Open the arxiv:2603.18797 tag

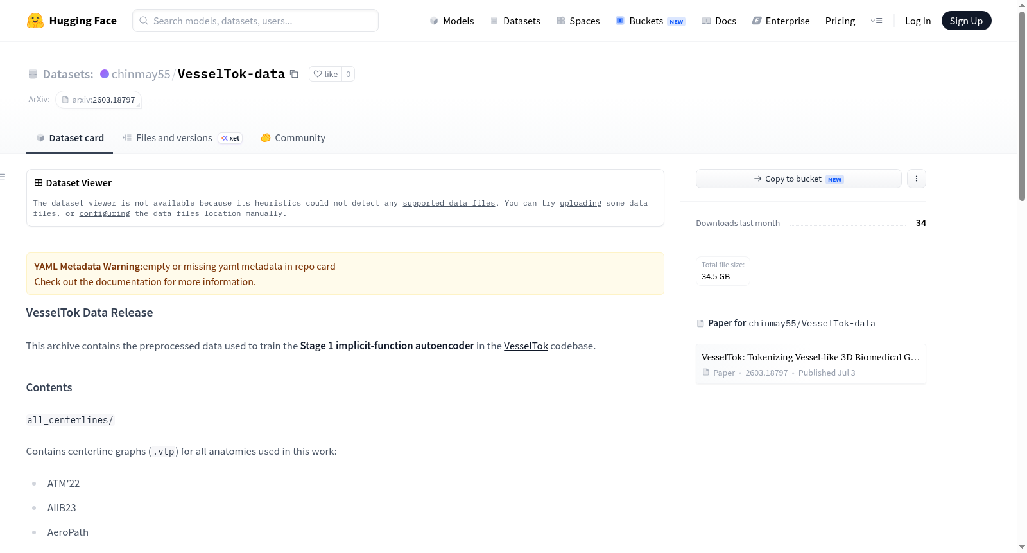[x=98, y=100]
